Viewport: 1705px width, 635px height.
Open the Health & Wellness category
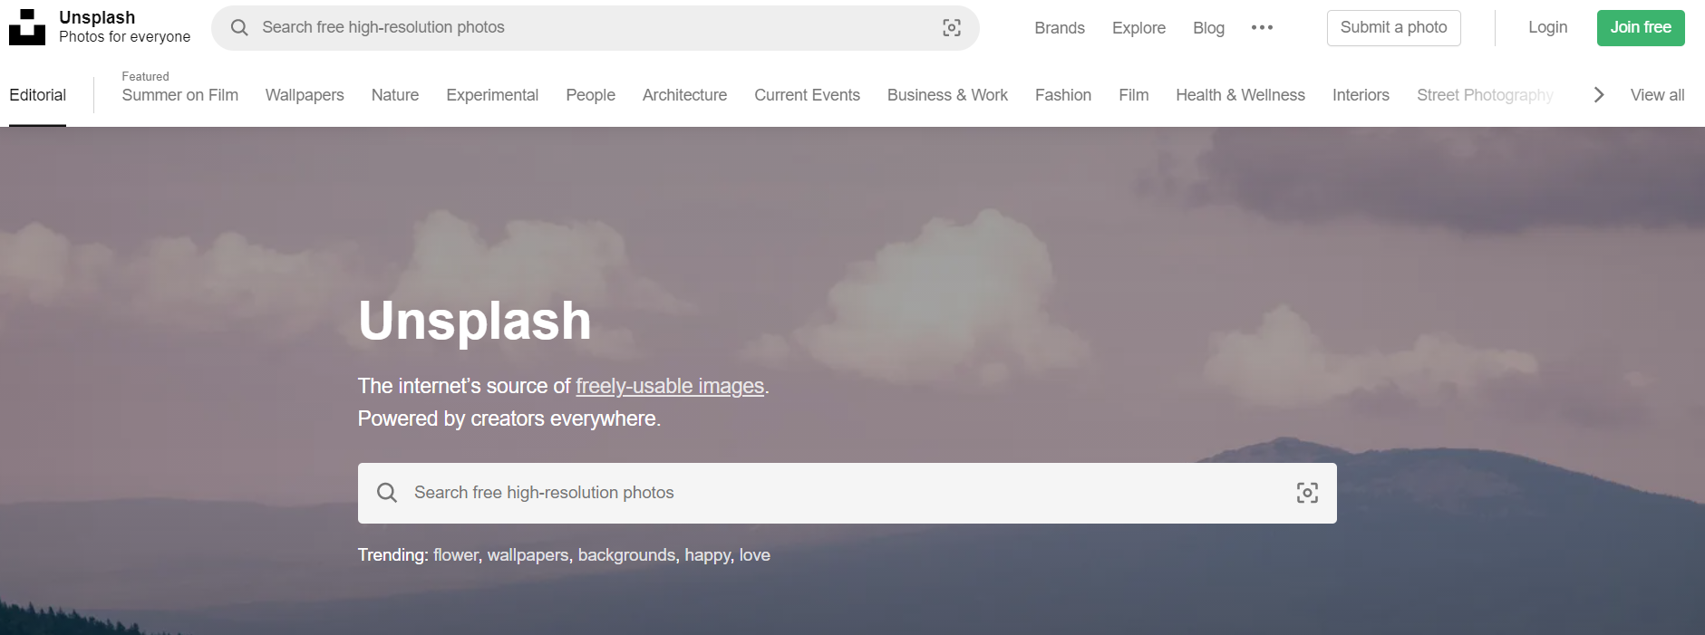tap(1240, 95)
